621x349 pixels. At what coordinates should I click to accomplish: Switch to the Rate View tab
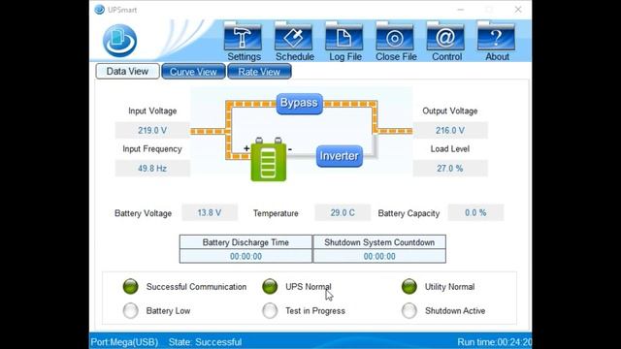(x=259, y=72)
